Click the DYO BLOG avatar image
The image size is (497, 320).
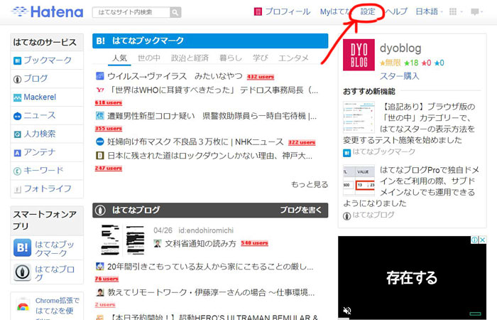[359, 55]
